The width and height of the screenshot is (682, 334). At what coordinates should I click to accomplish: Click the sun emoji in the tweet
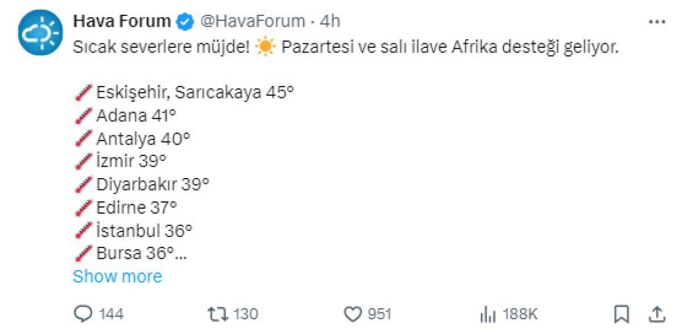click(264, 48)
